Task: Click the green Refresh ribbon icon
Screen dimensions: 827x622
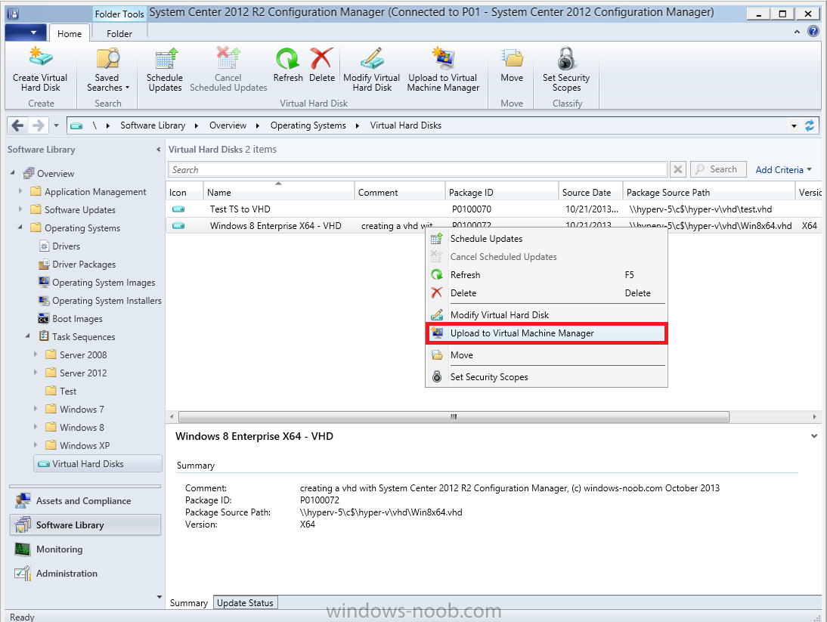Action: click(x=287, y=58)
